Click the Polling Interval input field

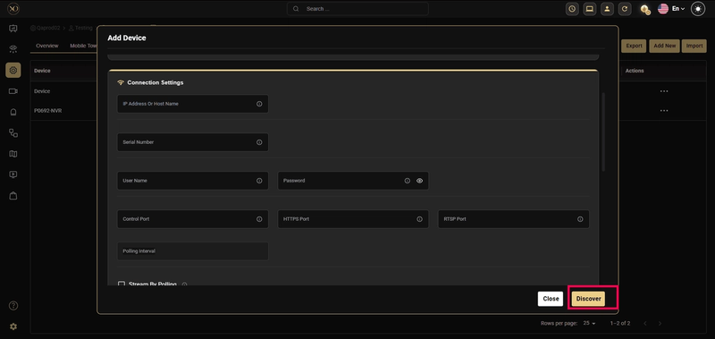(192, 251)
